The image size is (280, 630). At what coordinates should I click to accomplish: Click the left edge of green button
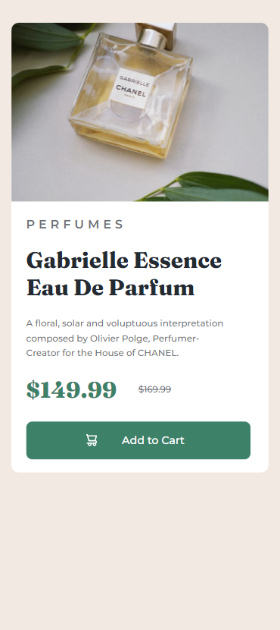[x=30, y=440]
